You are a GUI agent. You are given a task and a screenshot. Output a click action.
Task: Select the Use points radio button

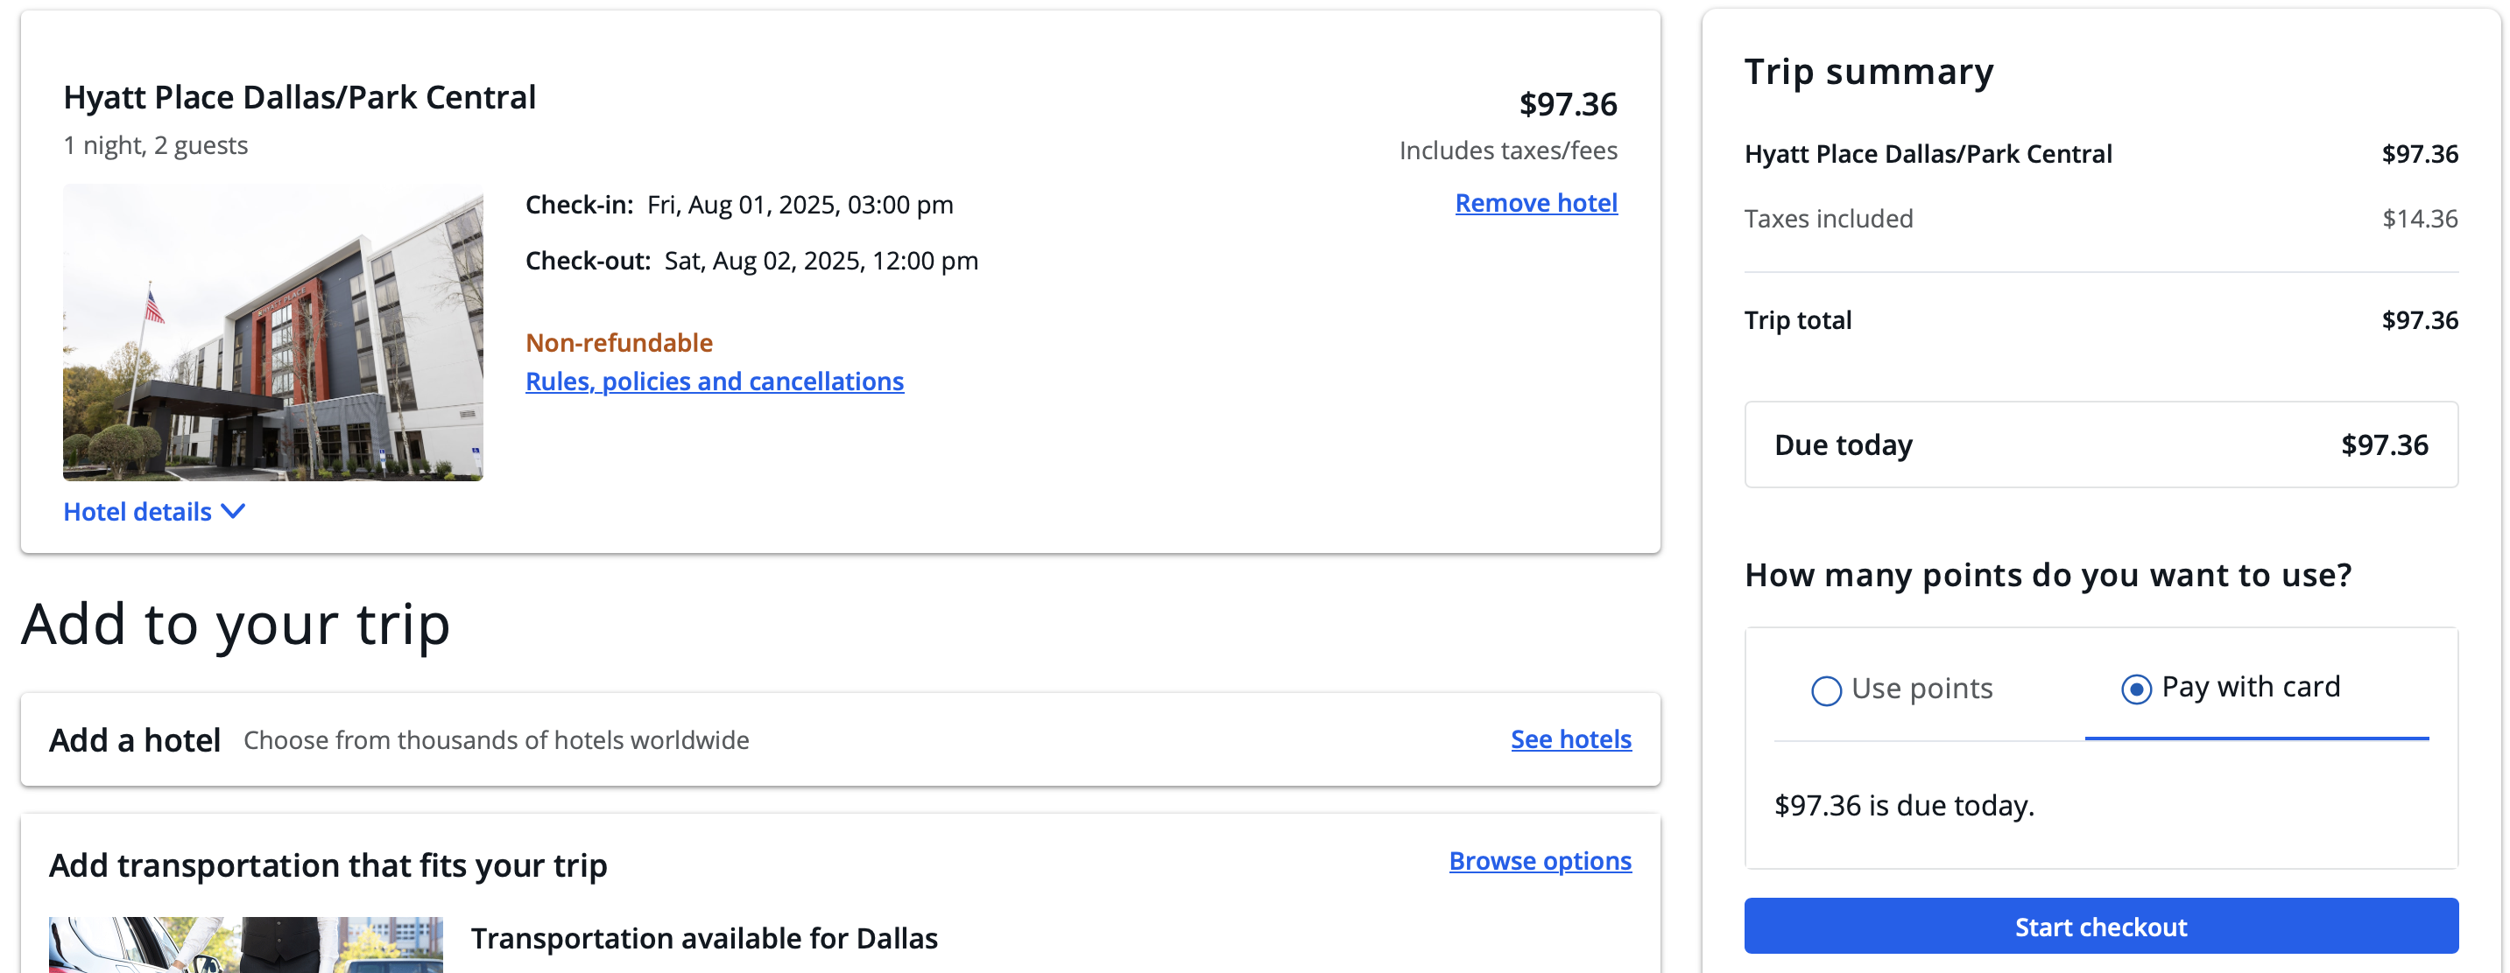(1826, 689)
